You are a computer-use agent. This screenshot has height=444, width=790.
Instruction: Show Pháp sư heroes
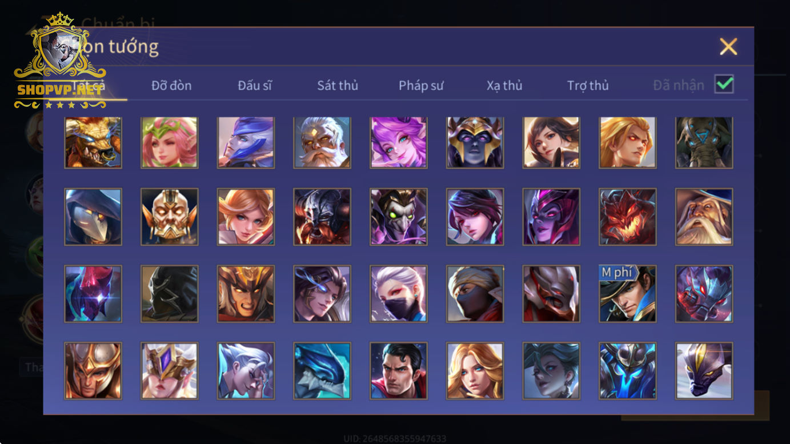(x=421, y=86)
